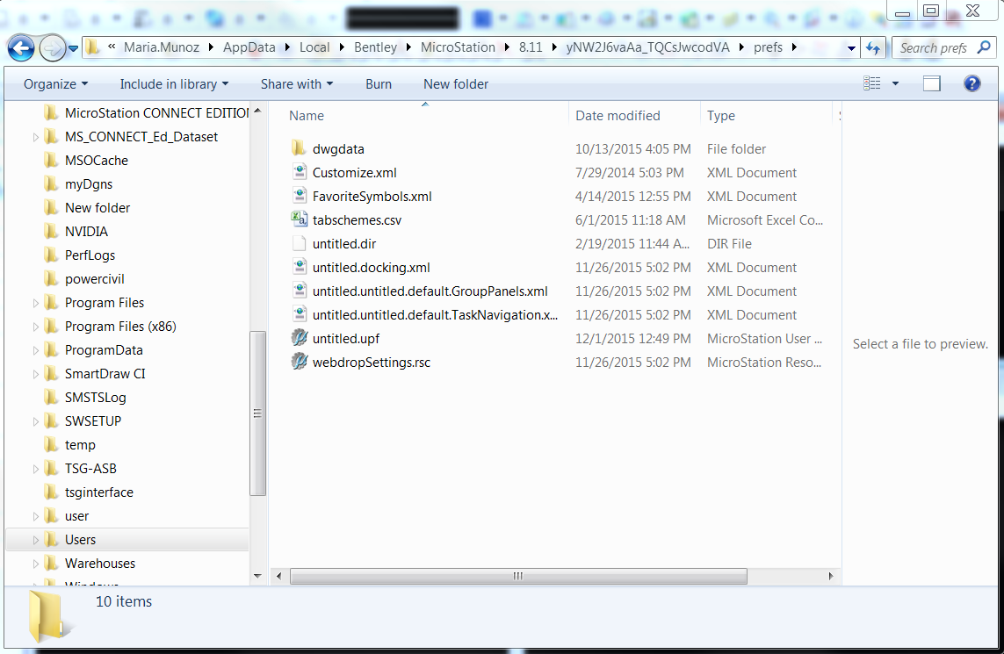Click the webdropSettings.rsc file name
This screenshot has height=654, width=1004.
372,363
